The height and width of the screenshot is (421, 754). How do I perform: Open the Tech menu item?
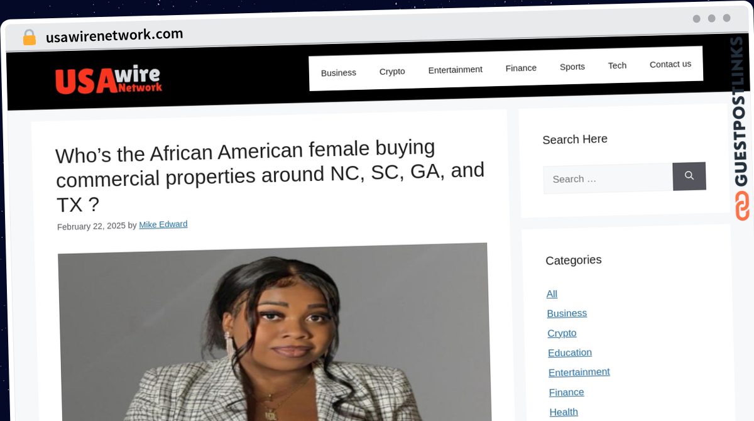(617, 65)
